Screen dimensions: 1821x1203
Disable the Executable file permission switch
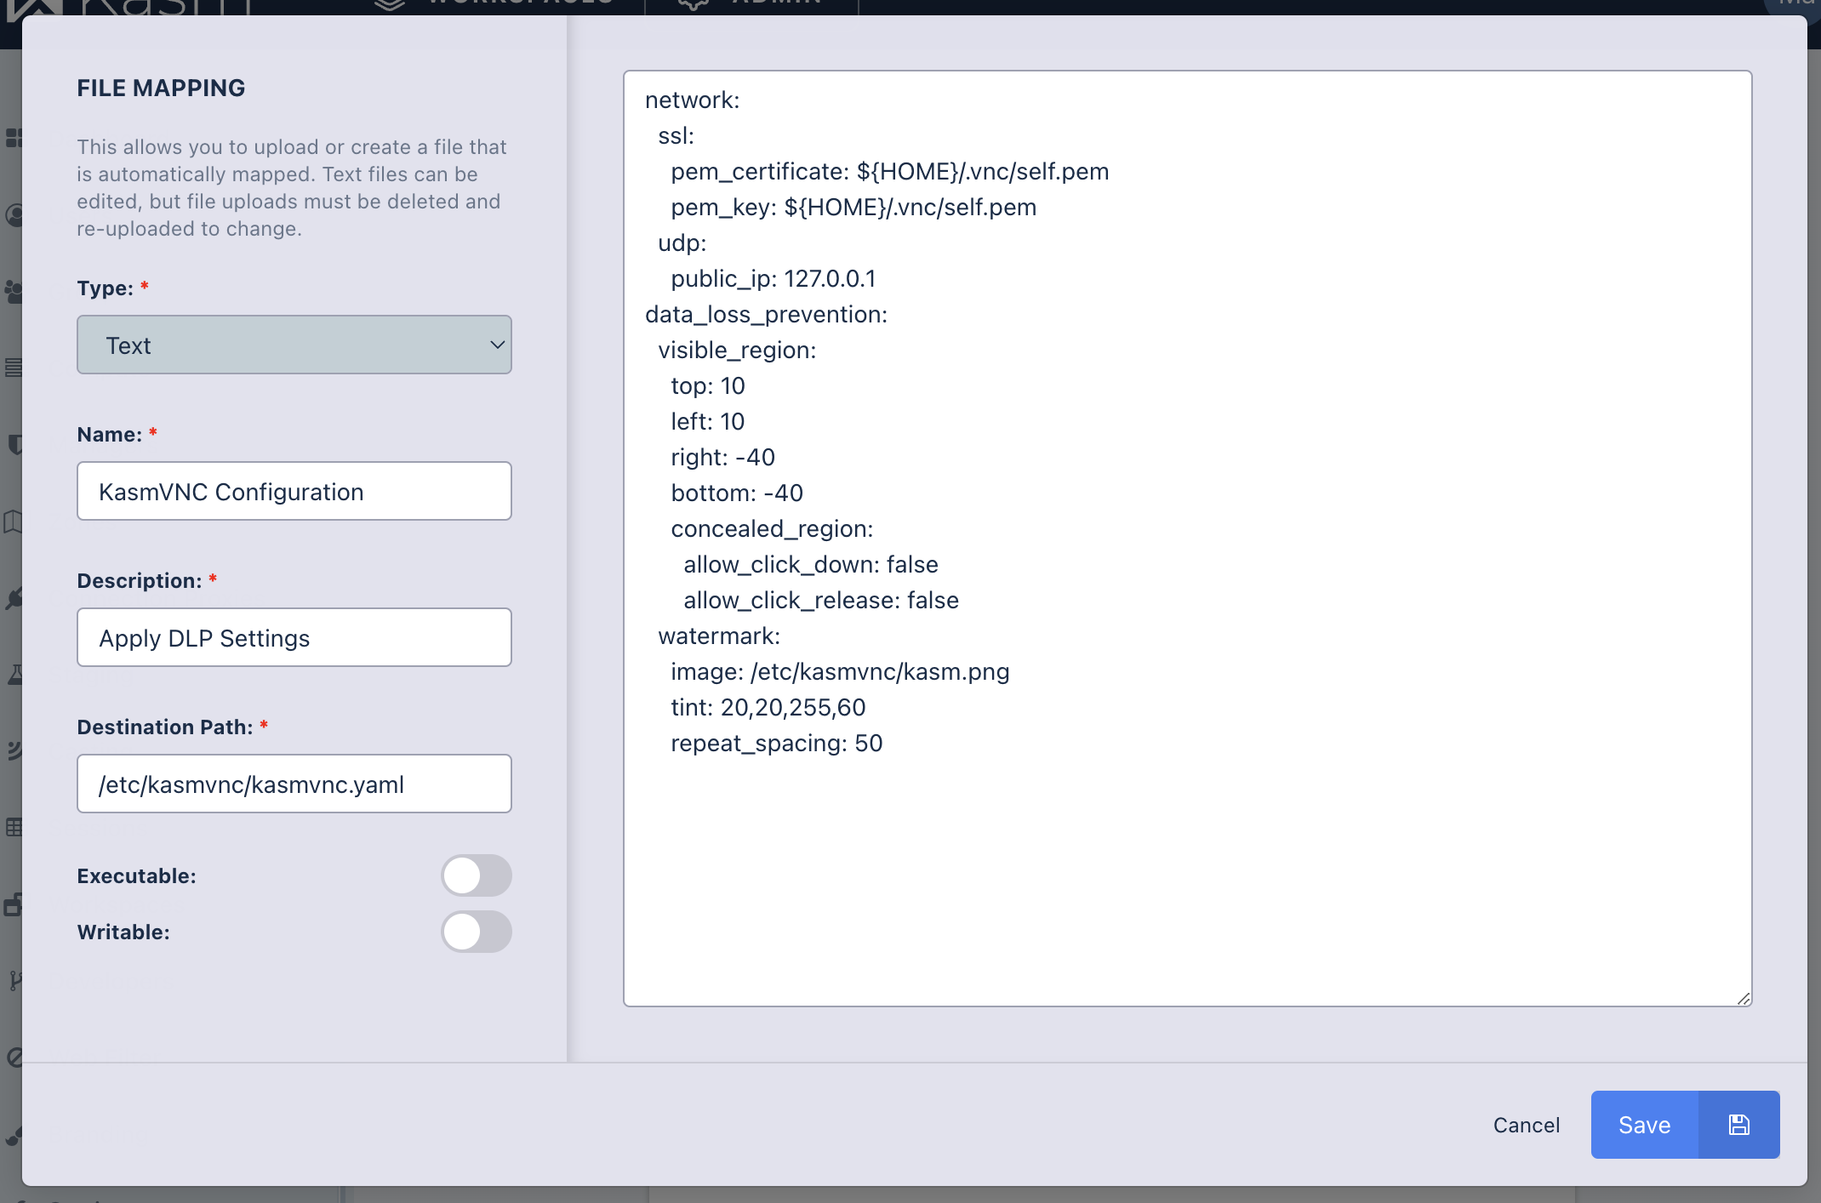tap(477, 875)
